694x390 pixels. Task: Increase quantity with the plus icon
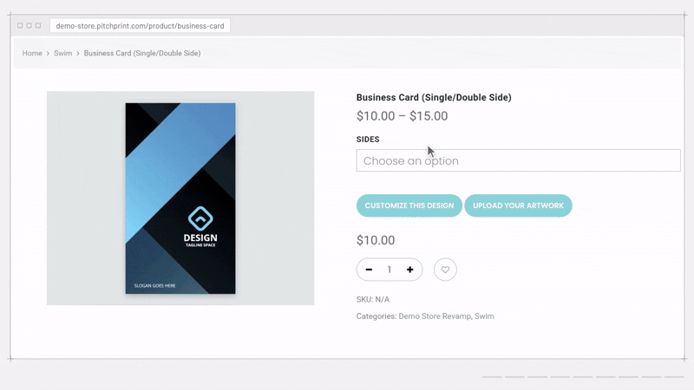[409, 270]
